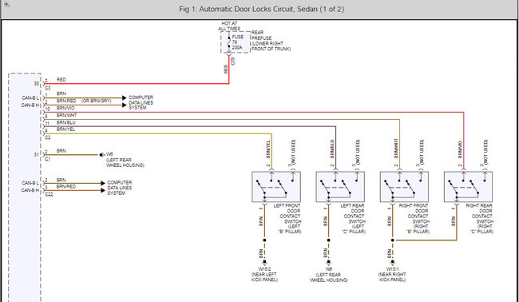Select 'RIGHT FRONT DOOR CONTACT SWITCH' description text
519x302 pixels.
click(x=414, y=219)
